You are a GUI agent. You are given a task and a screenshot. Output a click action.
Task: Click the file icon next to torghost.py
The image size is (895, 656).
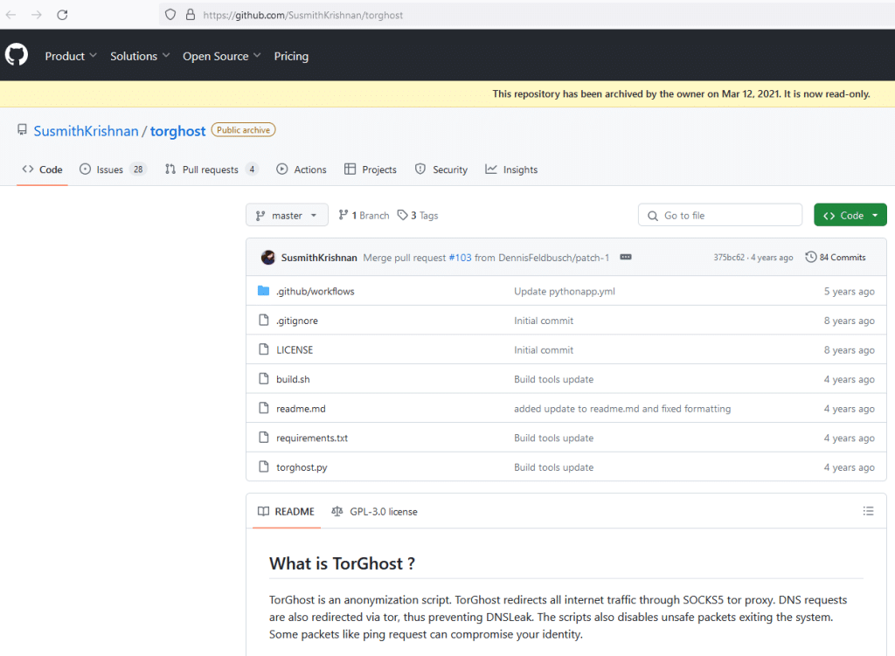263,466
